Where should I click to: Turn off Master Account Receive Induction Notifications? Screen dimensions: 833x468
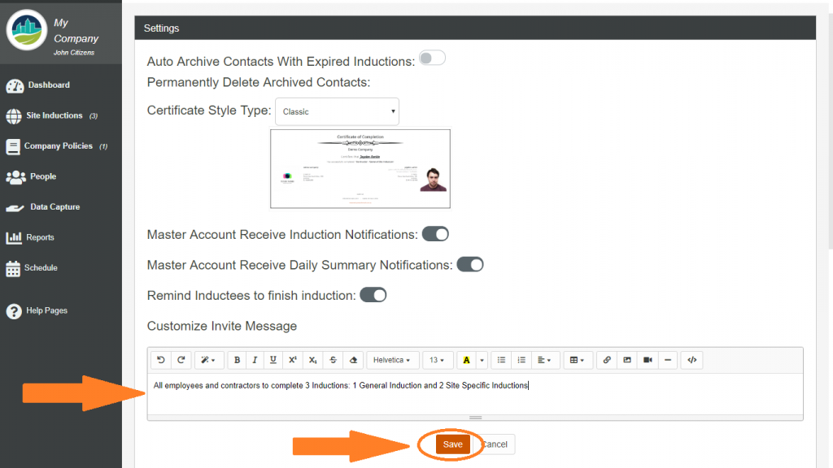[x=435, y=234]
